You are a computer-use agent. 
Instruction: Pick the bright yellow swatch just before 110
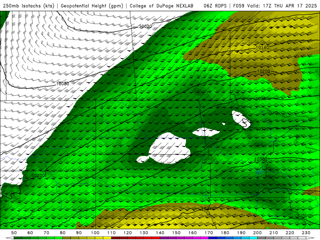pyautogui.click(x=107, y=238)
